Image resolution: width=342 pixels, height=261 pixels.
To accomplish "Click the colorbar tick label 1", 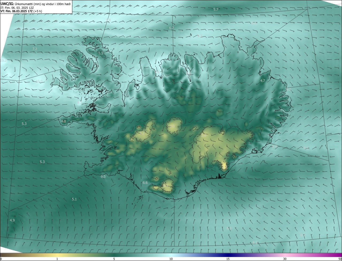I will [57, 259].
